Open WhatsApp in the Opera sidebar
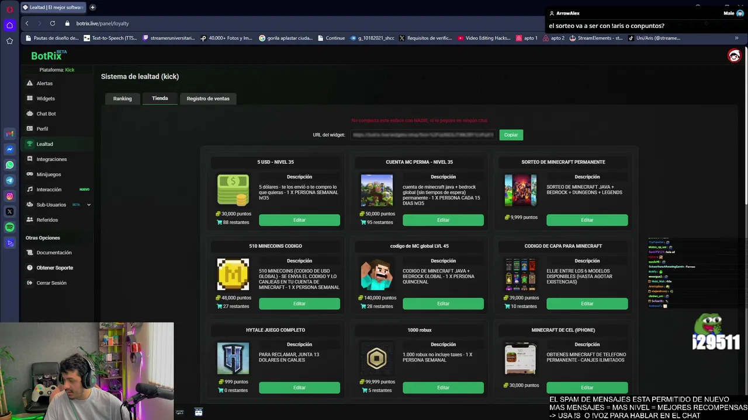Screen dimensions: 748x420 coord(9,165)
